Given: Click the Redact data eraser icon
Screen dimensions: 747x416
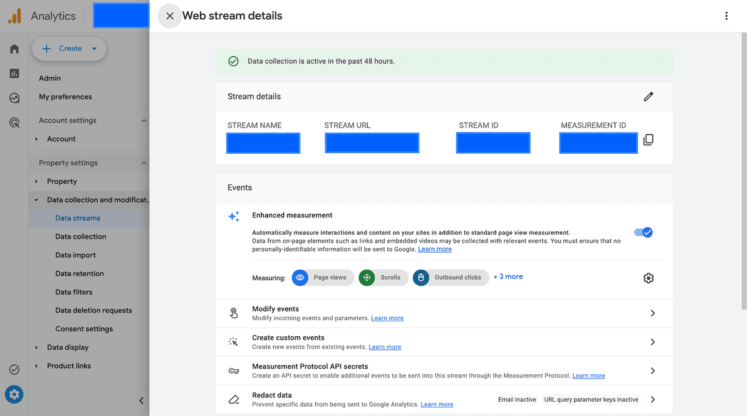Looking at the screenshot, I should coord(233,399).
